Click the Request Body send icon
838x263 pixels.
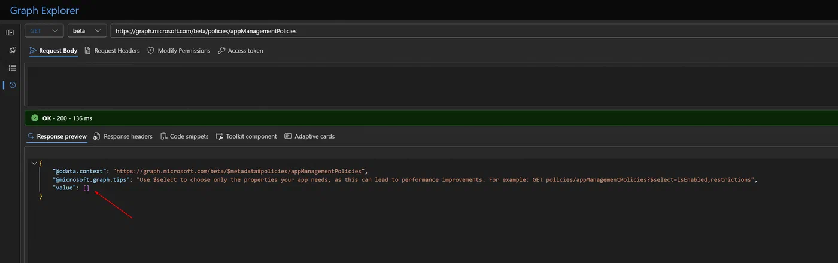[33, 51]
